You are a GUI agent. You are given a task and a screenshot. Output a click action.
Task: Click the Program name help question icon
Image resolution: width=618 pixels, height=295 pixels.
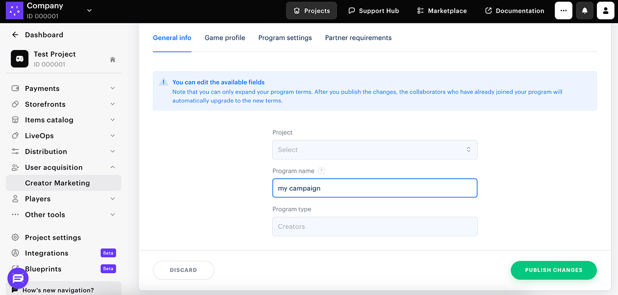pyautogui.click(x=321, y=171)
